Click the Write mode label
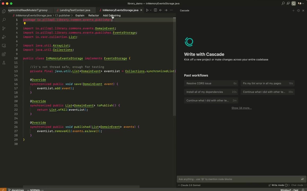The image size is (307, 191). coord(278,185)
